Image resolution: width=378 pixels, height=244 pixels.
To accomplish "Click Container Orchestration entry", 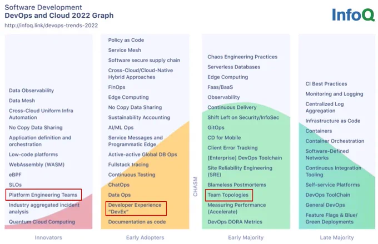I will tap(335, 141).
